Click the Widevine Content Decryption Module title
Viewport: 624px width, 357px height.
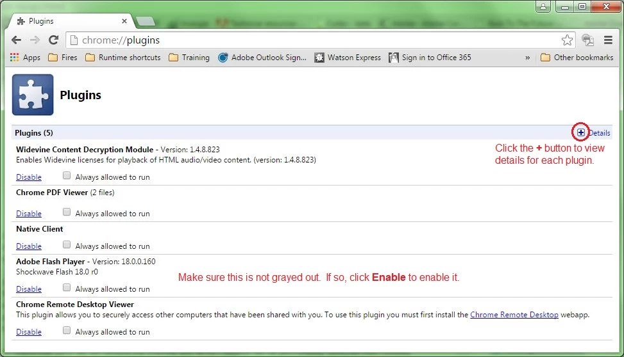point(85,150)
